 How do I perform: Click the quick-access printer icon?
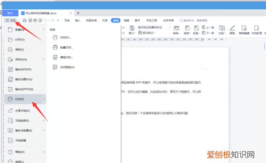tap(35, 20)
